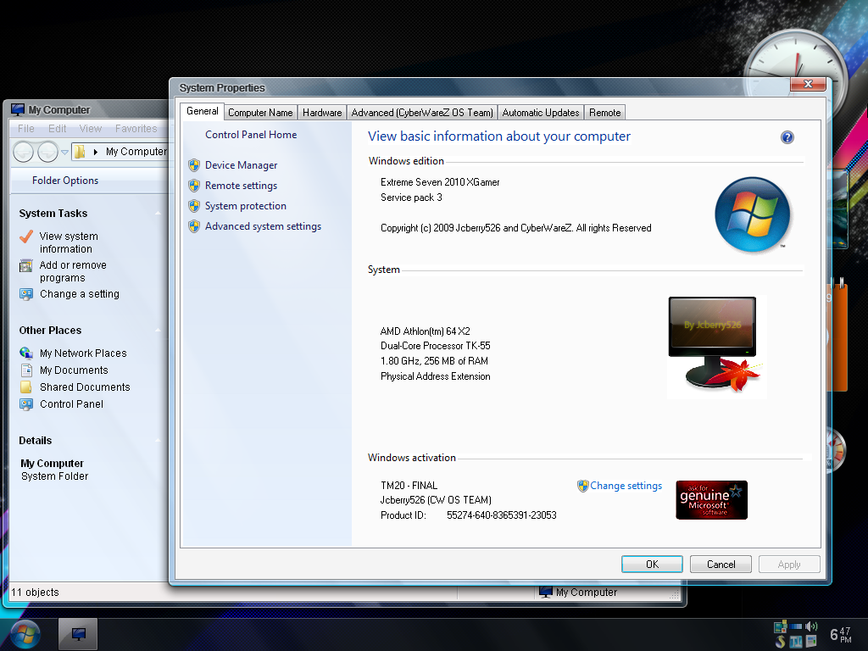Image resolution: width=868 pixels, height=651 pixels.
Task: Open the Automatic Updates tab
Action: (540, 113)
